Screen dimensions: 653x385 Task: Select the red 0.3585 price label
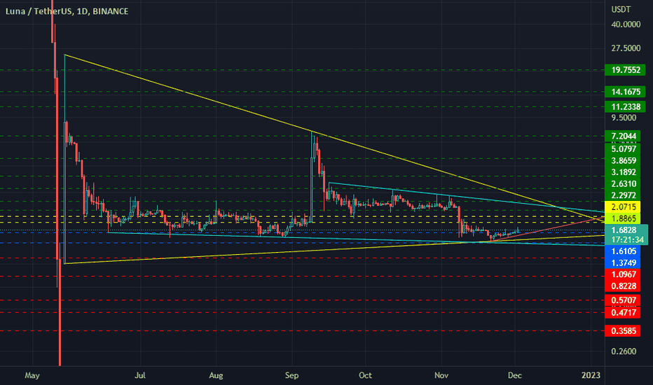pos(623,331)
